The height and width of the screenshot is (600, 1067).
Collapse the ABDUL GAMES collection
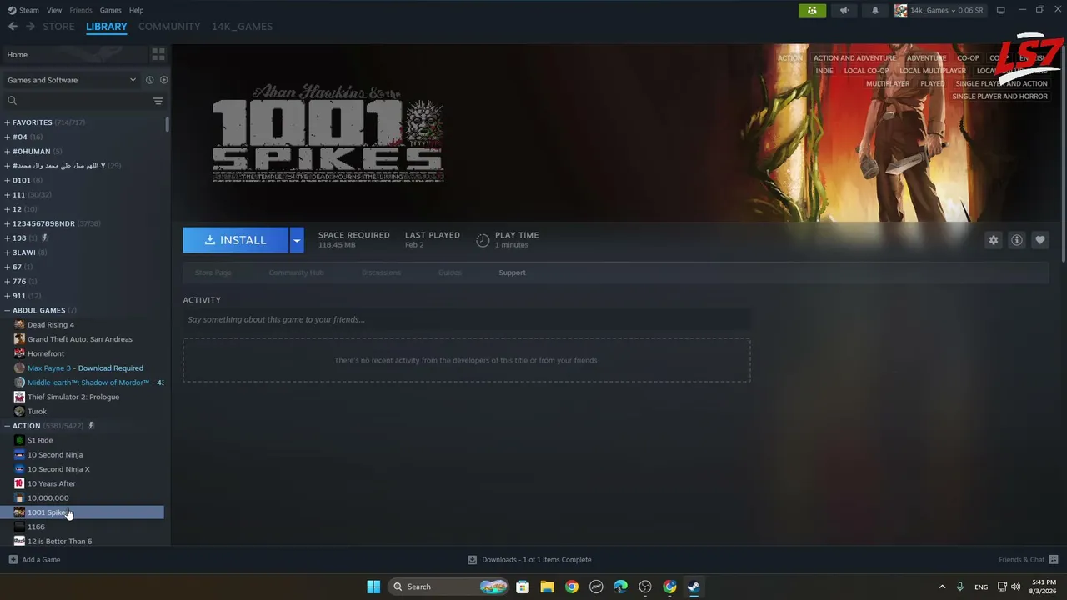coord(8,310)
